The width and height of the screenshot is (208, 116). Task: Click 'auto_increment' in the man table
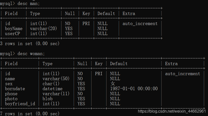click(x=140, y=24)
